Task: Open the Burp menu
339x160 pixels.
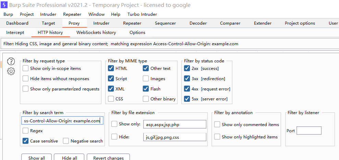Action: 8,14
